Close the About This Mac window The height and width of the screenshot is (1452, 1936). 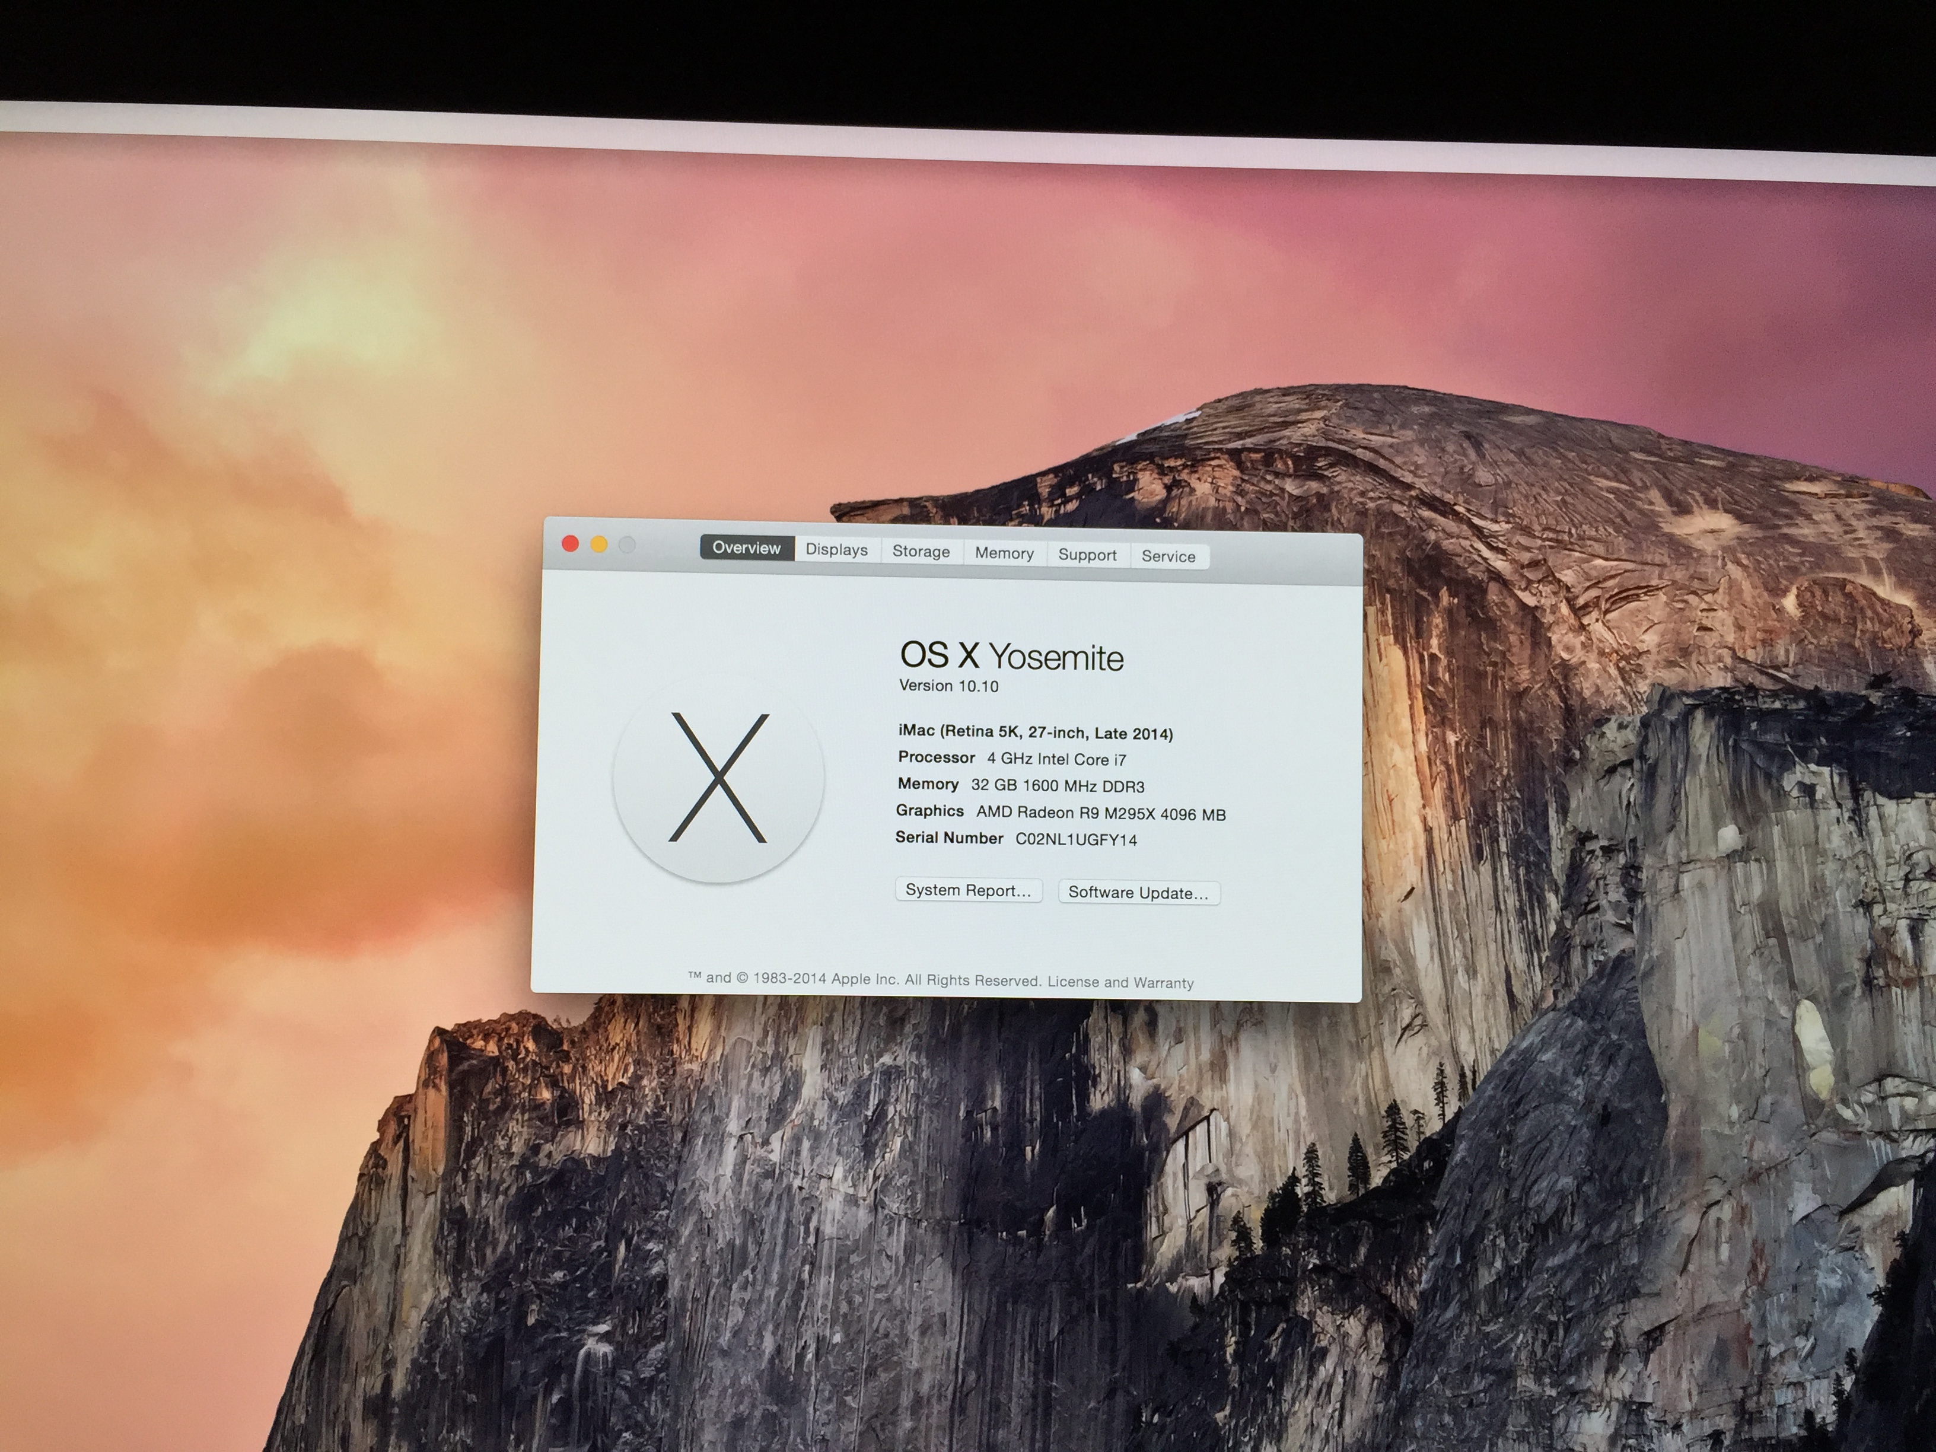[570, 543]
